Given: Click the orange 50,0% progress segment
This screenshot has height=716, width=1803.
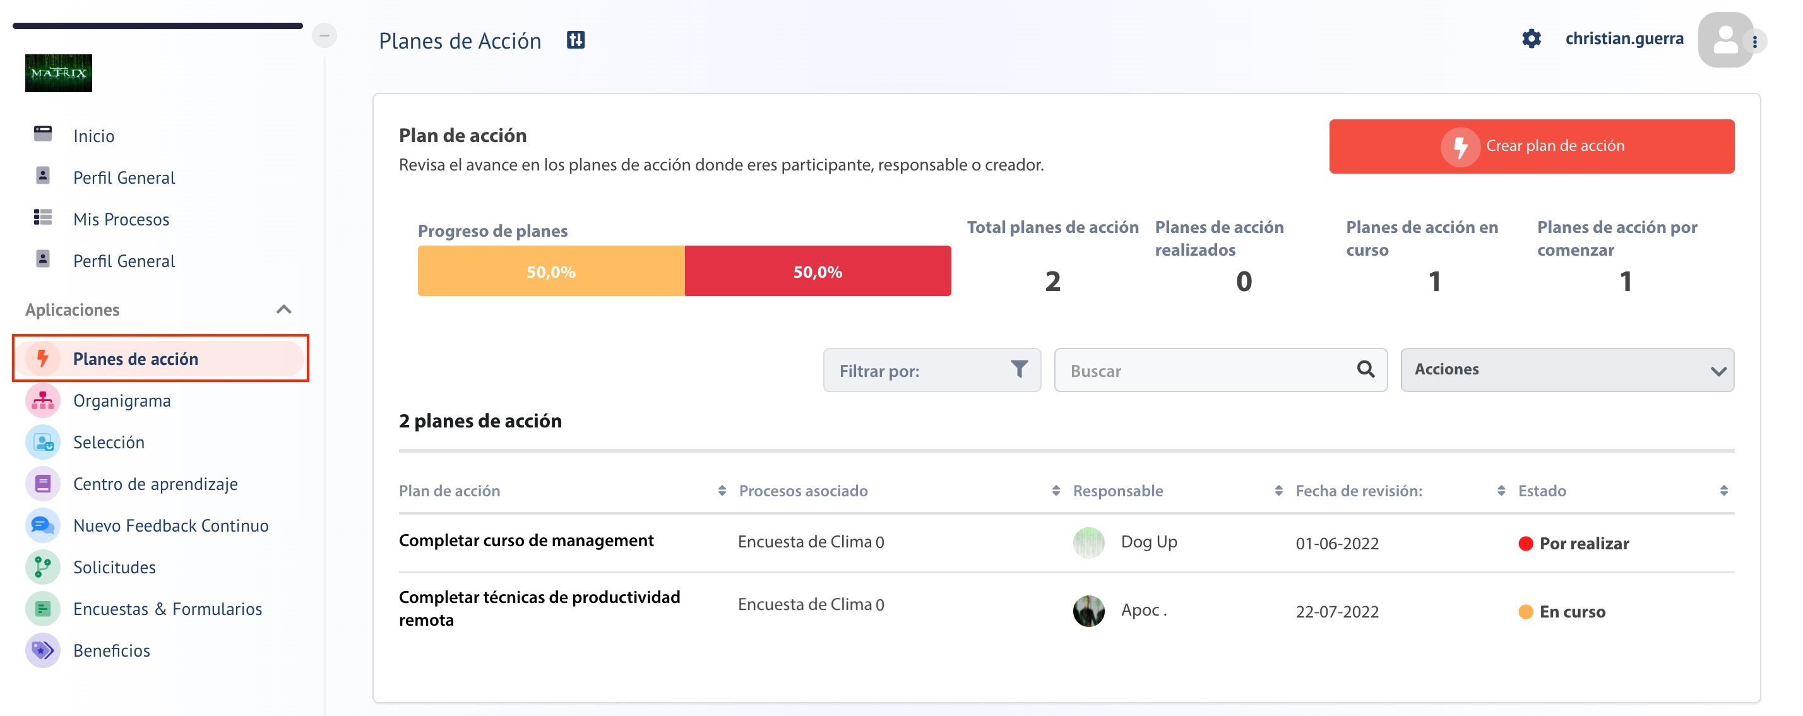Looking at the screenshot, I should [551, 271].
